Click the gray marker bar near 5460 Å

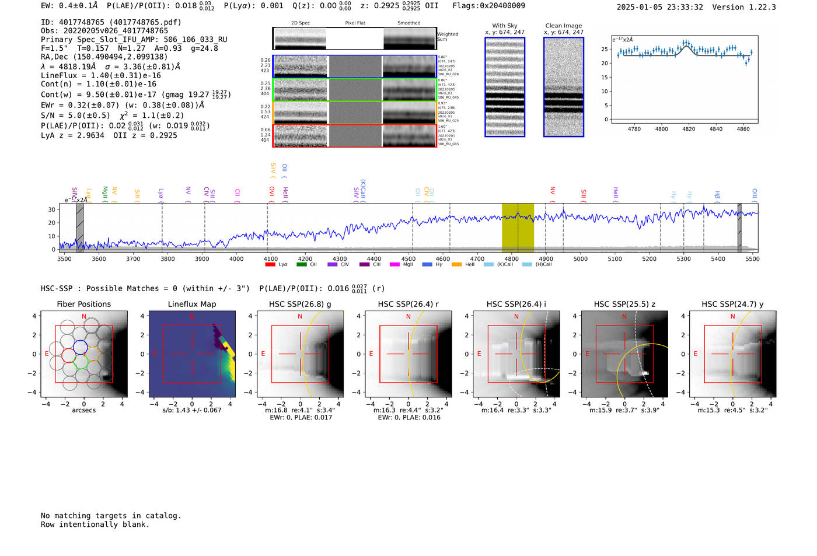tap(739, 228)
